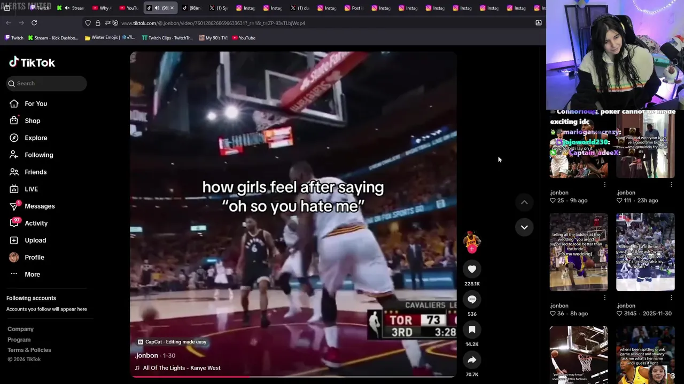Open the comments bubble icon
Image resolution: width=684 pixels, height=384 pixels.
coord(472,300)
